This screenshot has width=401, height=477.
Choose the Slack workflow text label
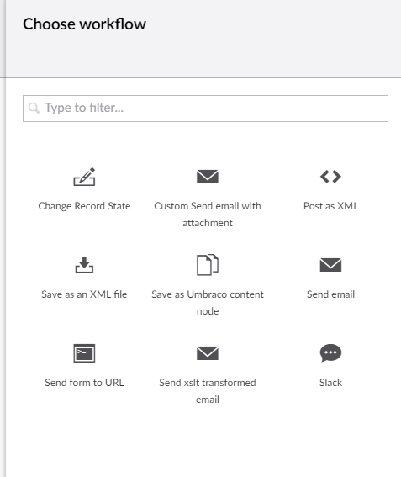click(x=330, y=383)
